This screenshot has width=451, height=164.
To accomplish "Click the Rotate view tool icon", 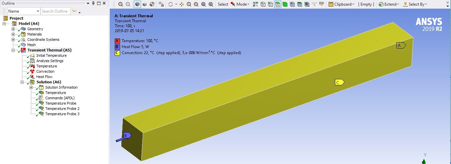I will click(171, 4).
